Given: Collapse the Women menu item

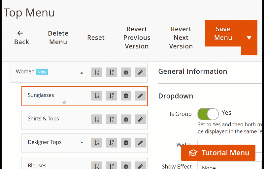Looking at the screenshot, I should pyautogui.click(x=82, y=73).
